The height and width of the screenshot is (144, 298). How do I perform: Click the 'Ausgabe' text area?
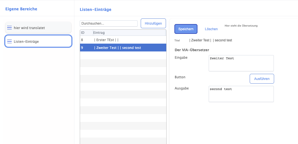pos(241,94)
